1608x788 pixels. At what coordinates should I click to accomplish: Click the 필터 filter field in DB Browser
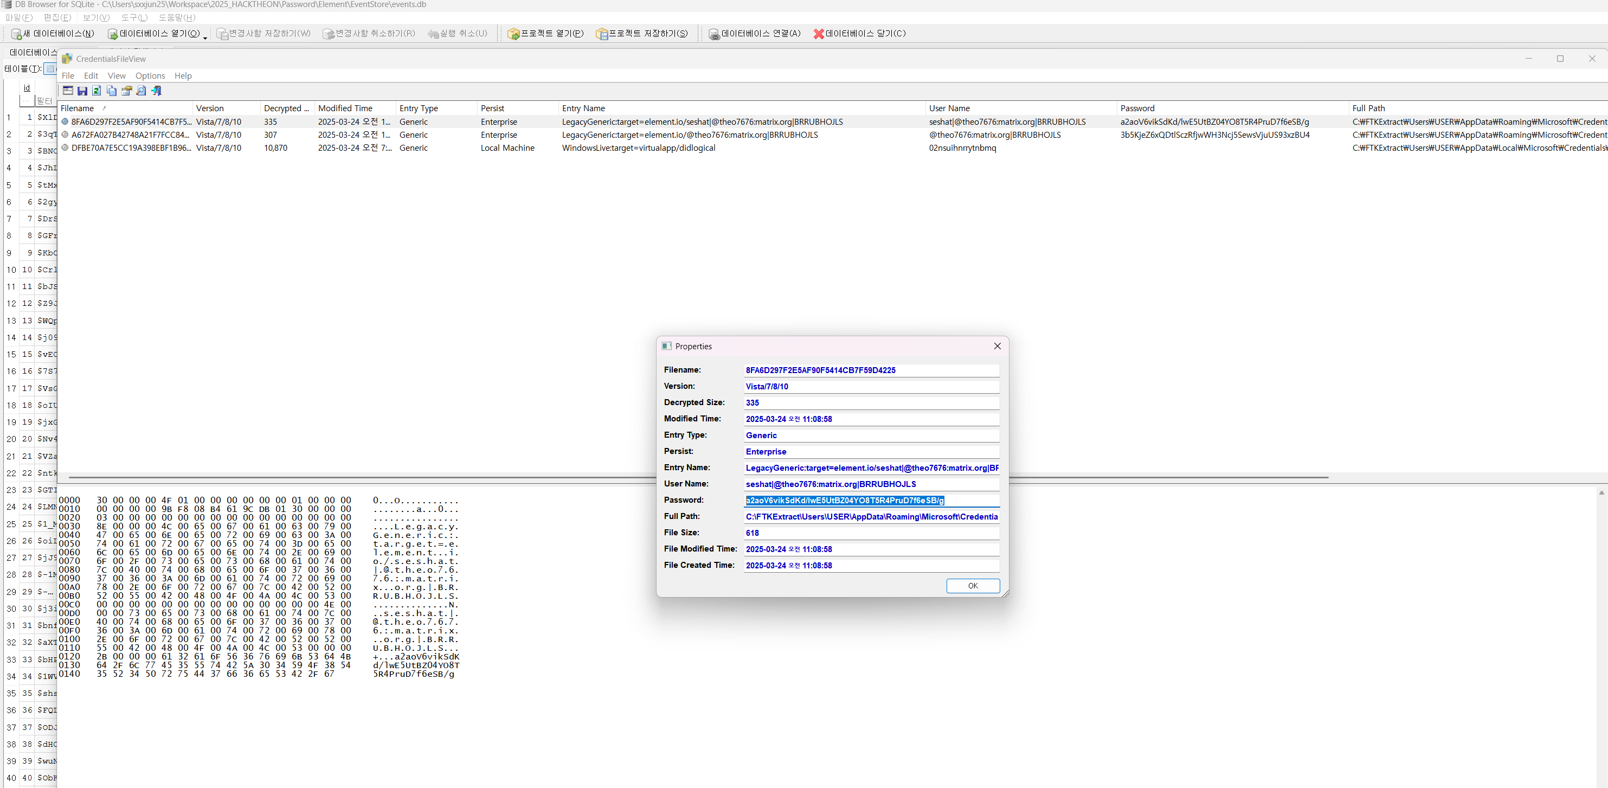pyautogui.click(x=45, y=100)
